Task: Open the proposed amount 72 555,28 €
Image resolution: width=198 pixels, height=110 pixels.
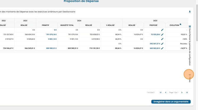Action: coord(155,35)
